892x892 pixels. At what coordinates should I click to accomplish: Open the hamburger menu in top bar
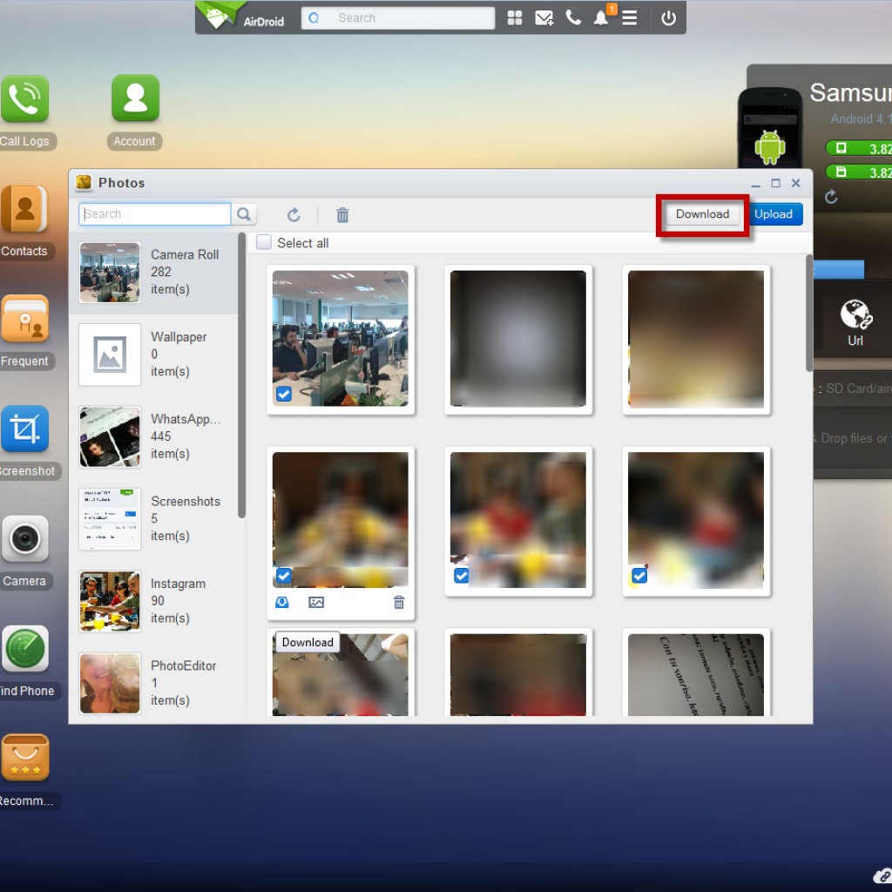click(629, 18)
